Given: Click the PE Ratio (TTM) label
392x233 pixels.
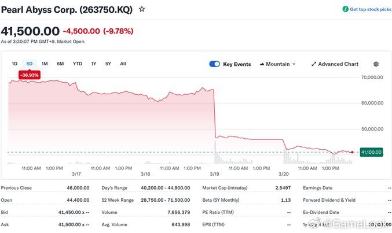Looking at the screenshot, I should coord(218,212).
